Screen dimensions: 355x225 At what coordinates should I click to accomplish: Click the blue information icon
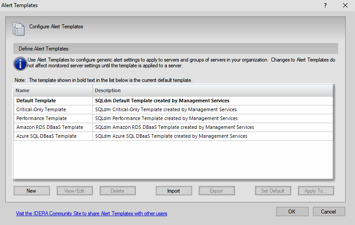point(20,63)
